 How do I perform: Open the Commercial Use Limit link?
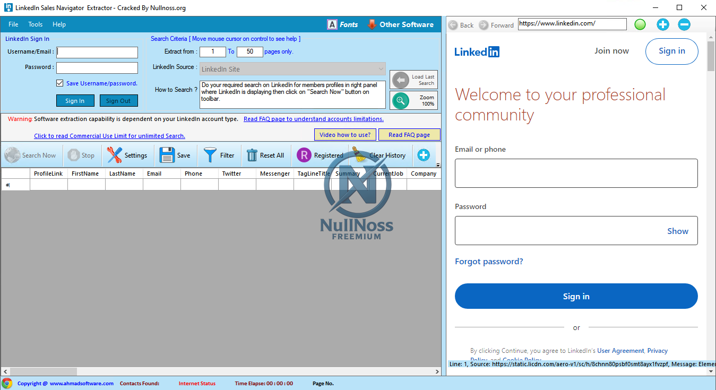pos(109,136)
